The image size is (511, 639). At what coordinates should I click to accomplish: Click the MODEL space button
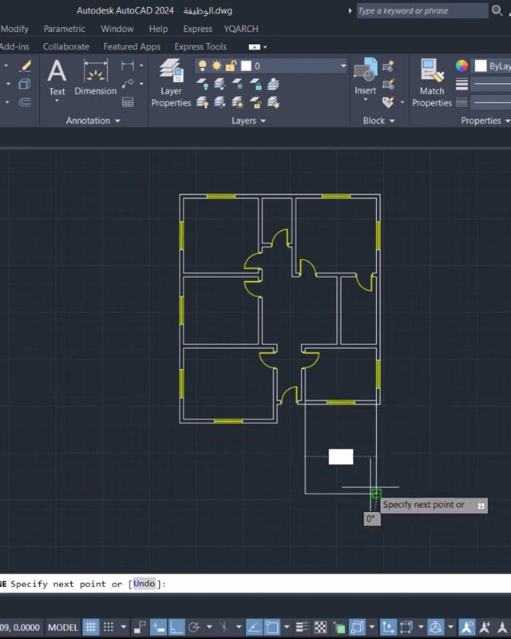pos(63,627)
